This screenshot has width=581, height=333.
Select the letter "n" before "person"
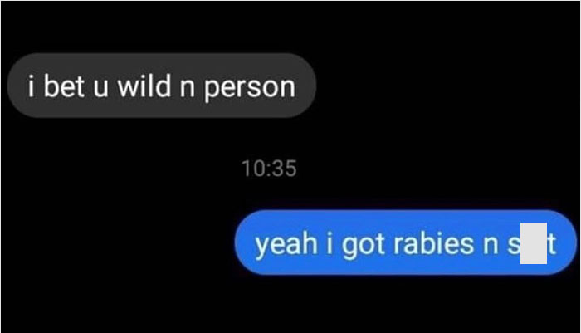click(x=188, y=89)
